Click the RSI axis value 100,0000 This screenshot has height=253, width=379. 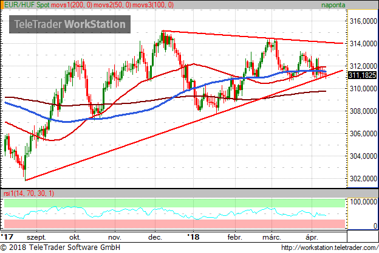(363, 202)
